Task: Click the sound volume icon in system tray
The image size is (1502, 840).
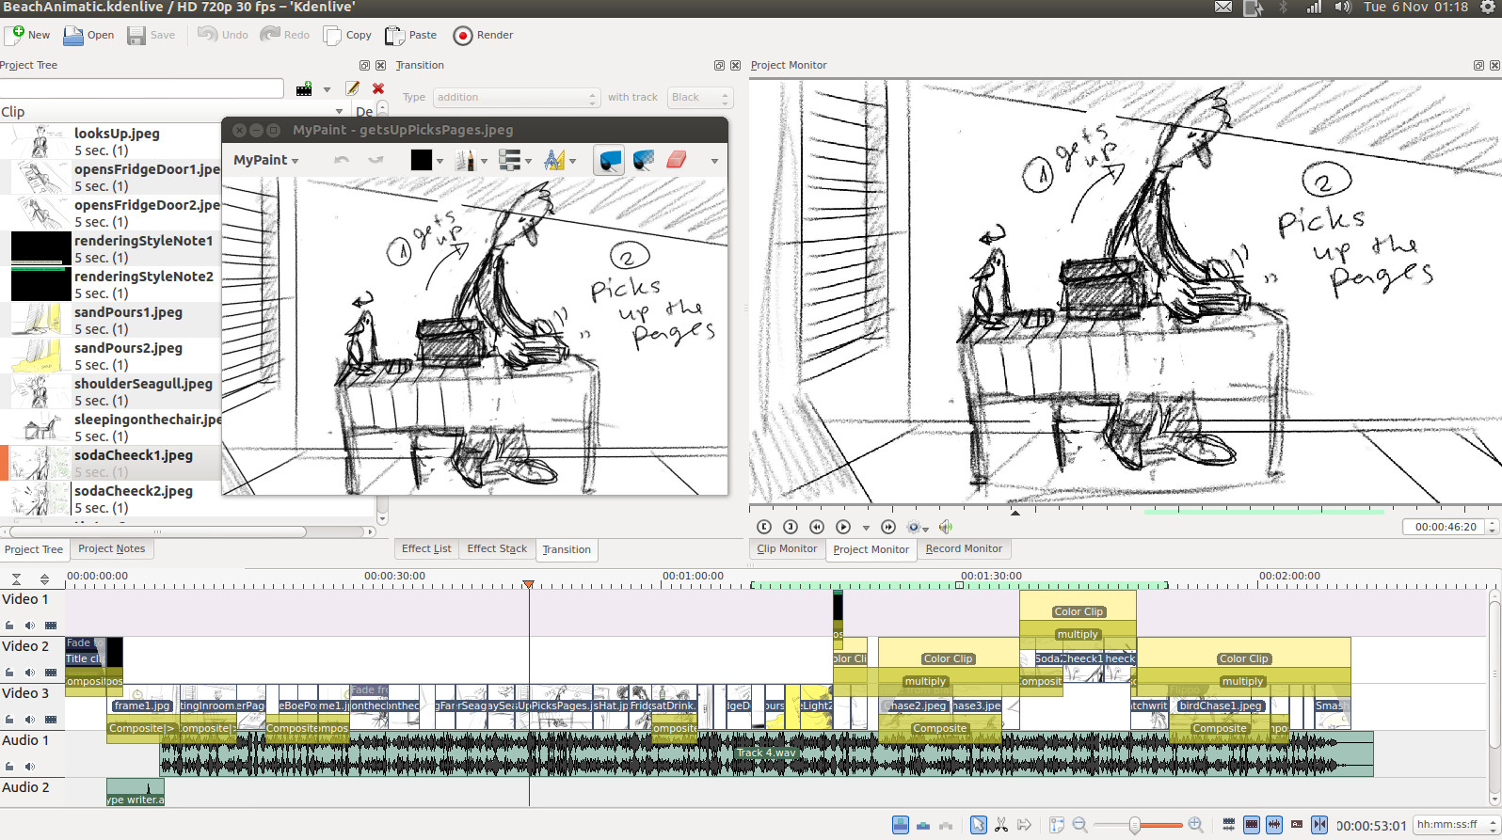Action: (1343, 8)
